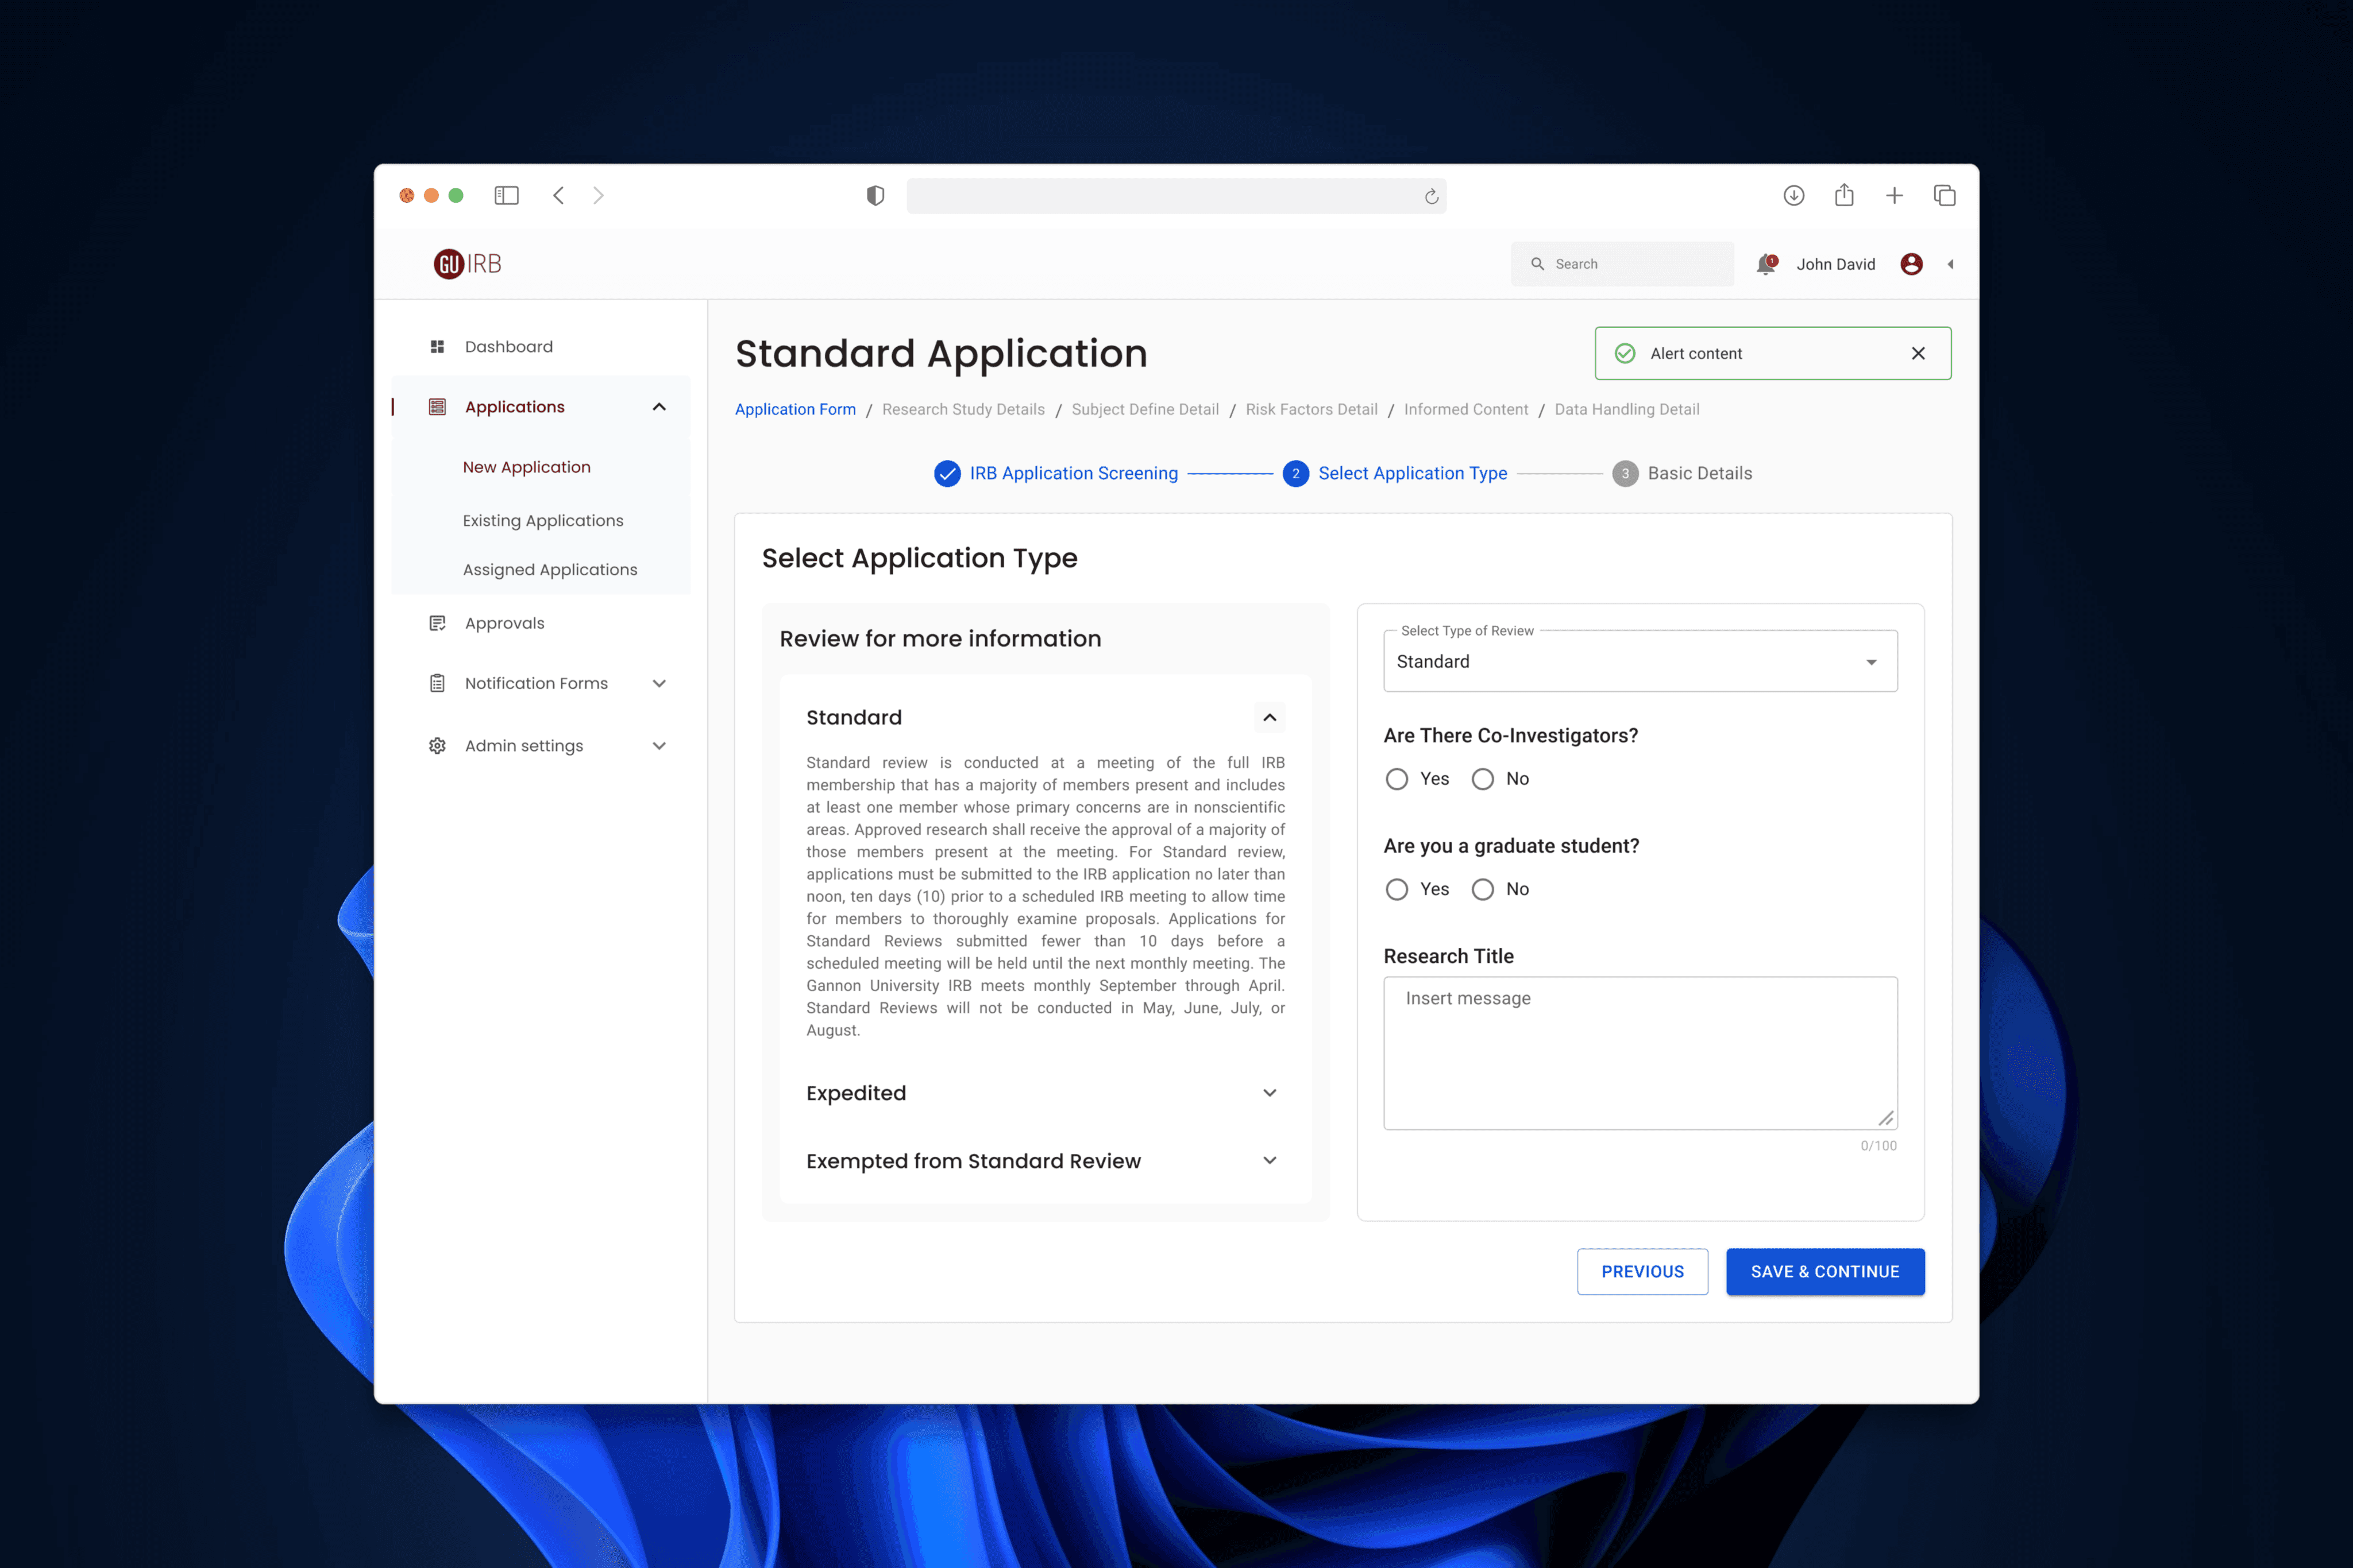Expand the Expedited accordion section
Image resolution: width=2353 pixels, height=1568 pixels.
click(1270, 1093)
